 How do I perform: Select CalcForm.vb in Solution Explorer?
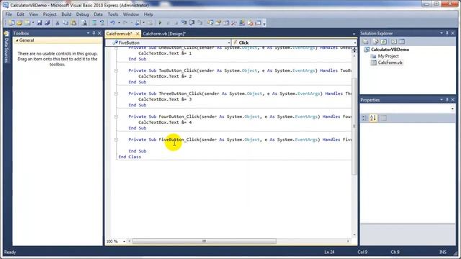click(x=390, y=63)
